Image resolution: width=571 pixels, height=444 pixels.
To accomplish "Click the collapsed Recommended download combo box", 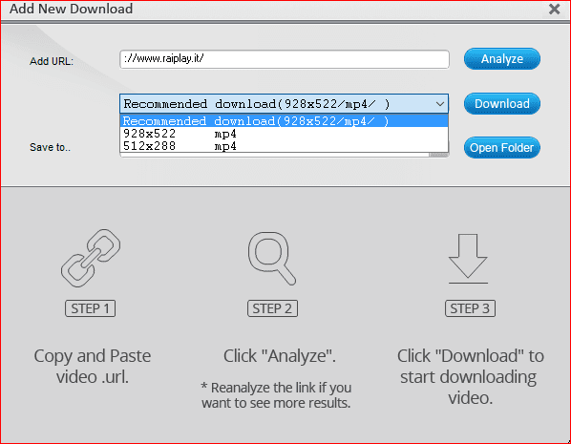I will (284, 104).
